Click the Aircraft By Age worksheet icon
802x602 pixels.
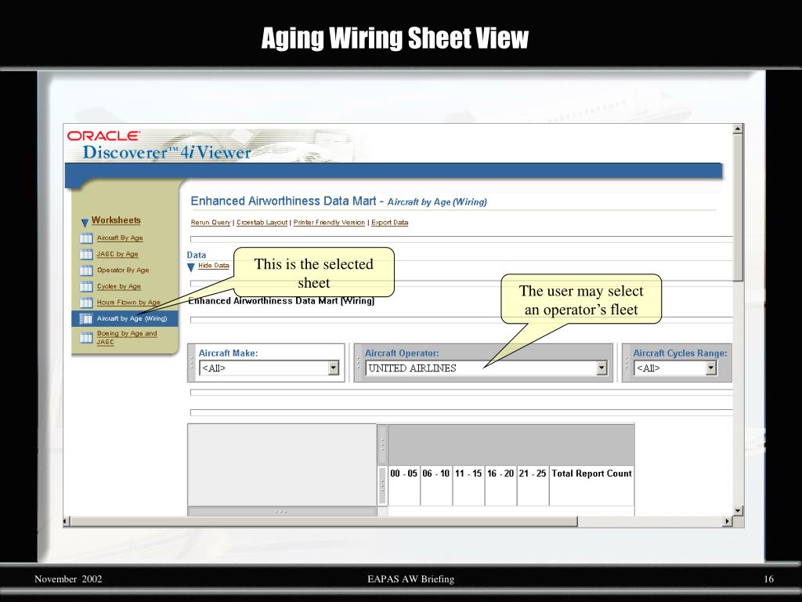tap(86, 238)
